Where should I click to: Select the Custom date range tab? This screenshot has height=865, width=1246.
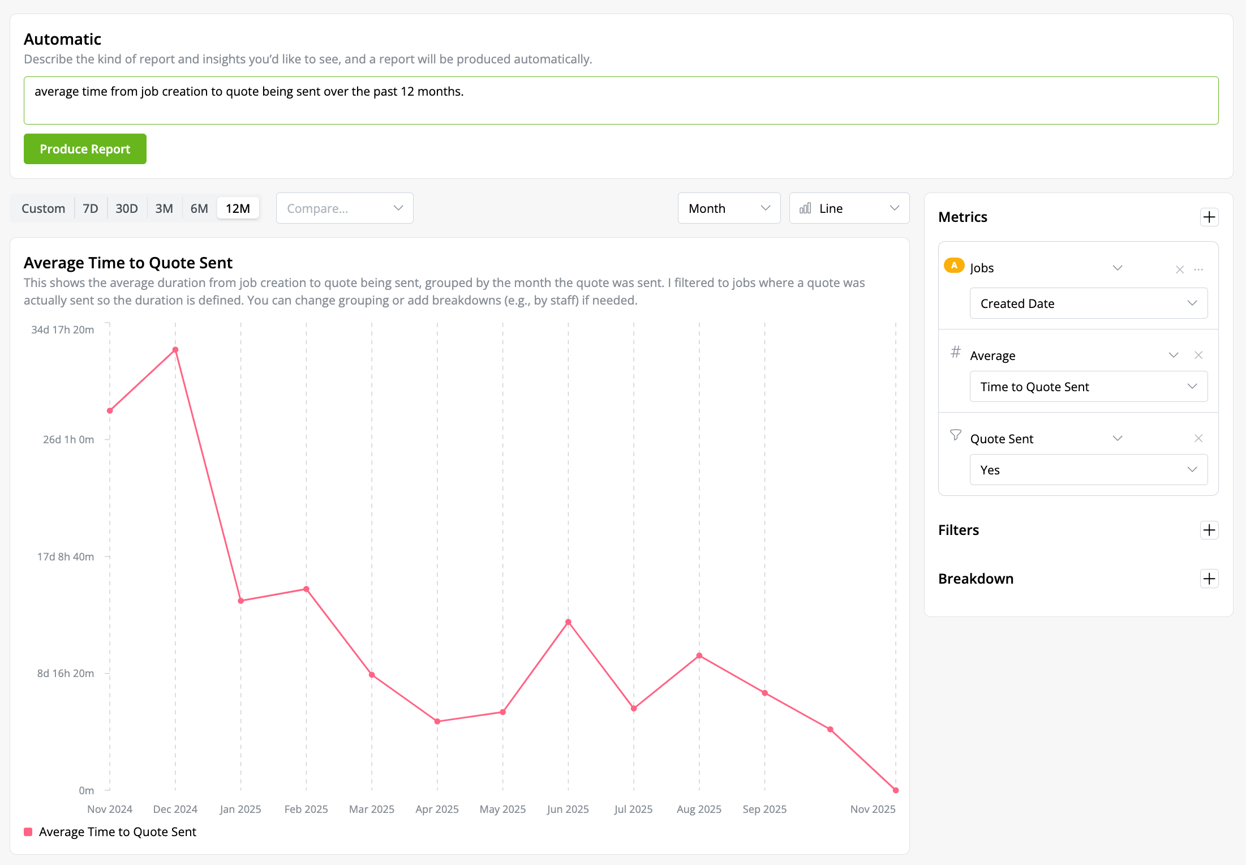coord(43,208)
